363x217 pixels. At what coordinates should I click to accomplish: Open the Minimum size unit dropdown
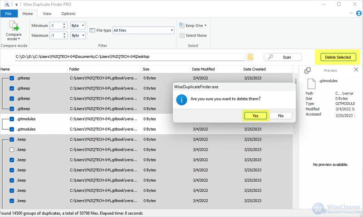pos(78,25)
